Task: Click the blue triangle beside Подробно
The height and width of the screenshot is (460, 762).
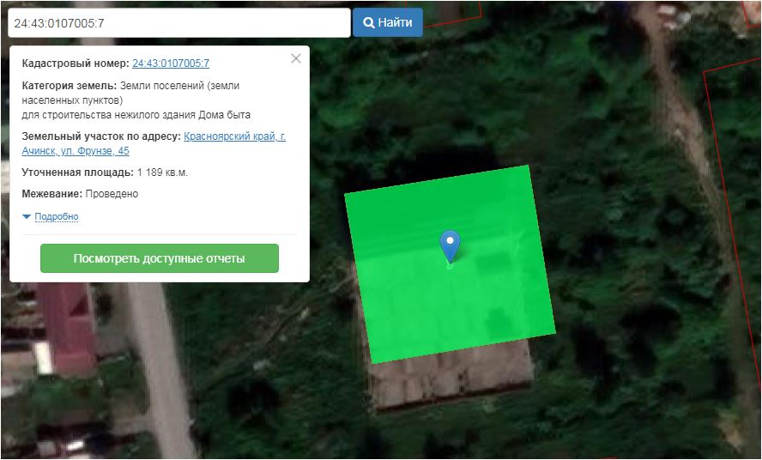Action: (27, 216)
